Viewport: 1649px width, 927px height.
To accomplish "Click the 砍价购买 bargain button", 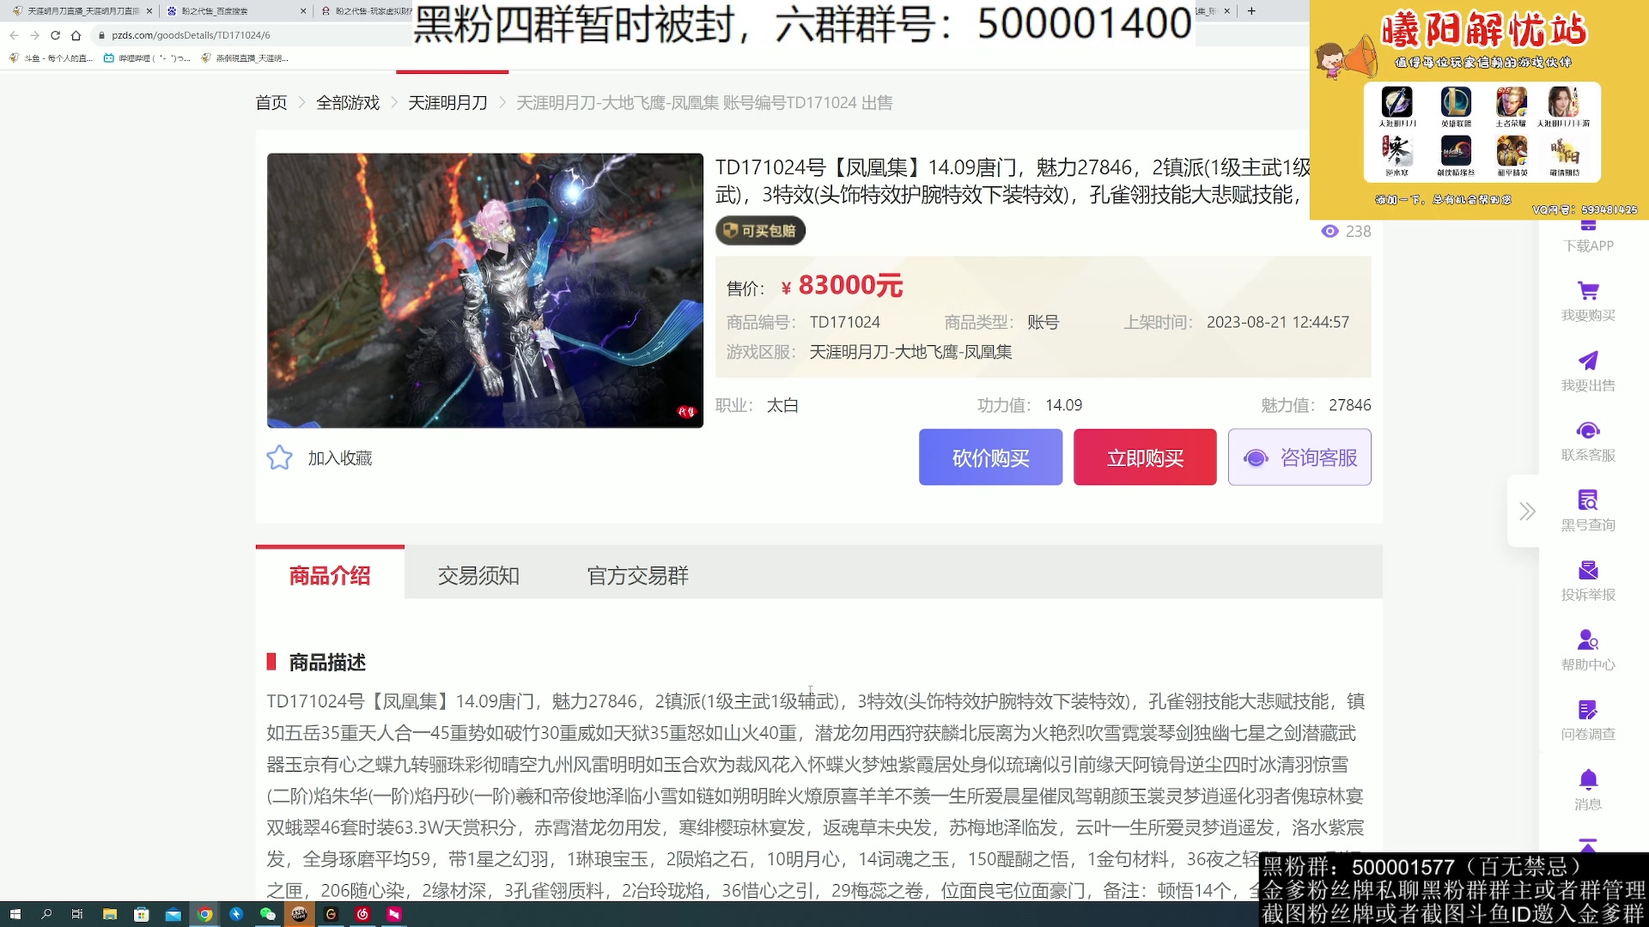I will point(990,457).
